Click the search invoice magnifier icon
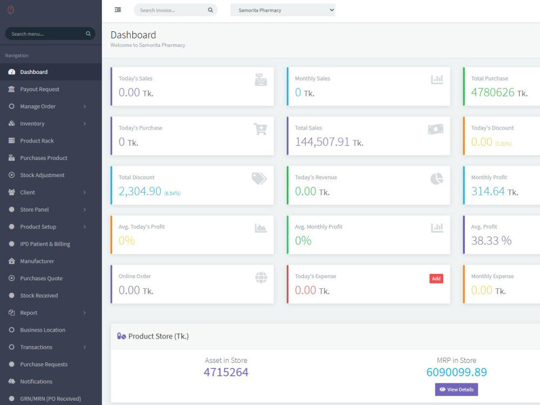The height and width of the screenshot is (405, 540). click(211, 10)
